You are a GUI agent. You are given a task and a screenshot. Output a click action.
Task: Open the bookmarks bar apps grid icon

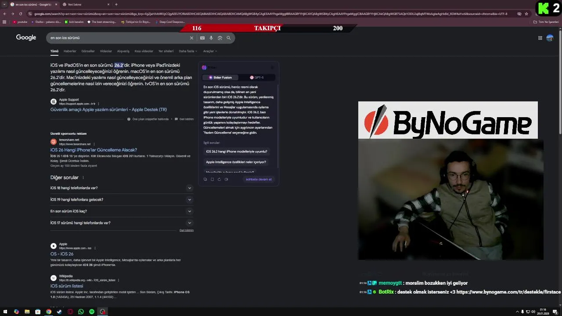tap(4, 22)
